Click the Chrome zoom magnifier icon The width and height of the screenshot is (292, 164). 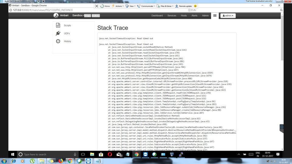[281, 10]
